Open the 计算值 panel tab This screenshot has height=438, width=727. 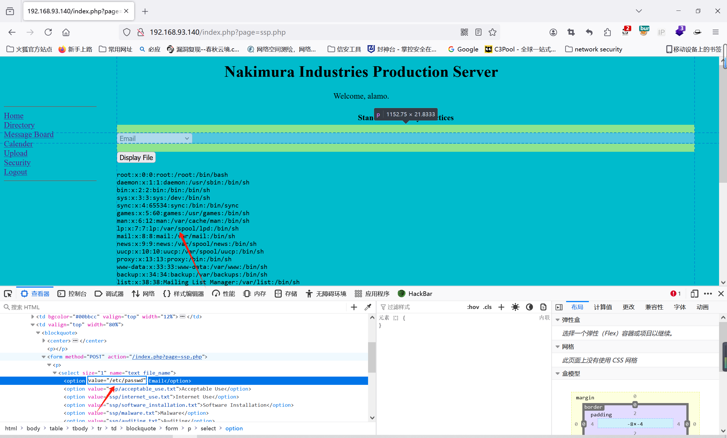coord(603,307)
